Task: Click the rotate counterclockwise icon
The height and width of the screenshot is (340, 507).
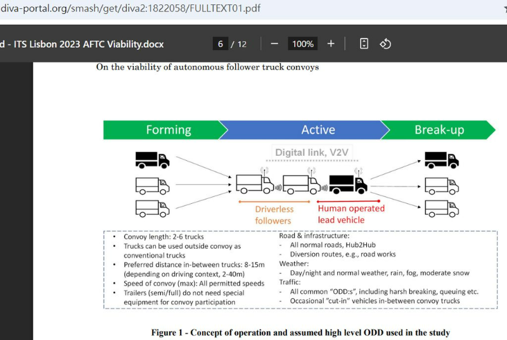Action: [x=385, y=44]
